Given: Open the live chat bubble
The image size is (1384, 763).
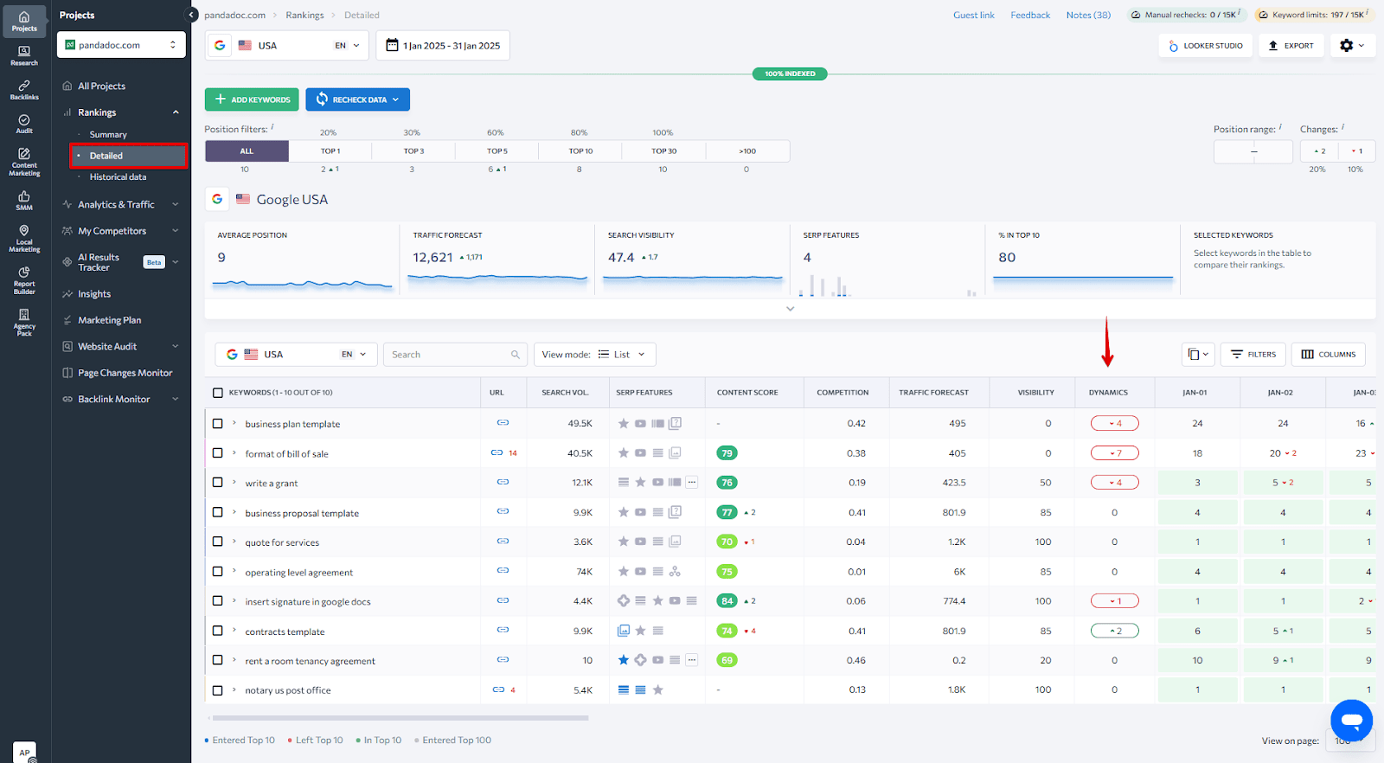Looking at the screenshot, I should 1351,721.
